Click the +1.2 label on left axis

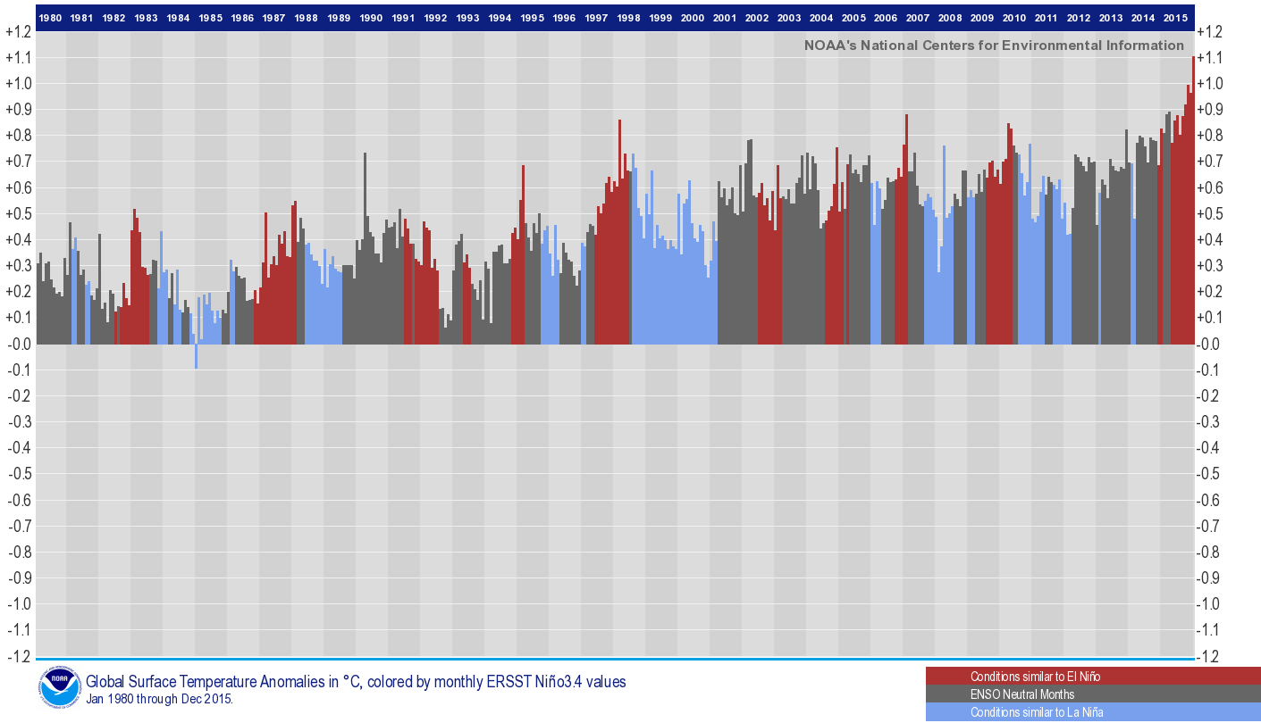click(x=19, y=32)
